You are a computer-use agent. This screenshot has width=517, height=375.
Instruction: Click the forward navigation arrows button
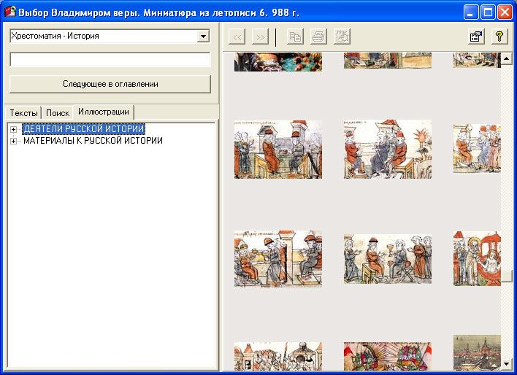(x=260, y=36)
